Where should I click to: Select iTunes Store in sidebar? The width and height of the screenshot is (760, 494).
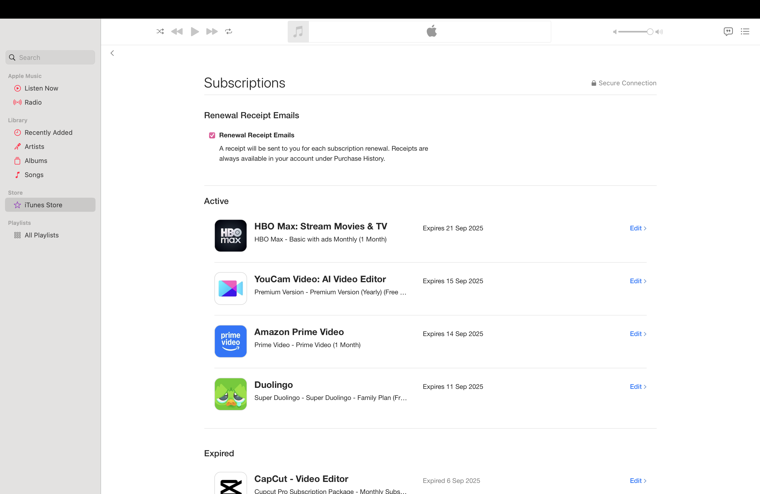[x=43, y=205]
